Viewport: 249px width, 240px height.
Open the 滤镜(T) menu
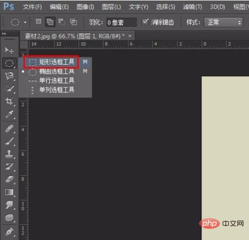coord(193,7)
